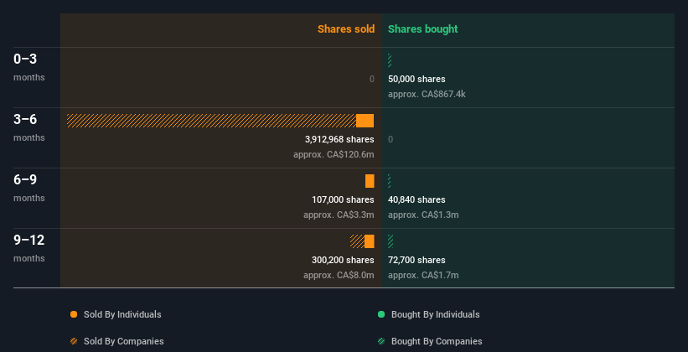Screen dimensions: 688x352
Task: Click the solid orange sold bar in 6–9 months
Action: pyautogui.click(x=370, y=181)
